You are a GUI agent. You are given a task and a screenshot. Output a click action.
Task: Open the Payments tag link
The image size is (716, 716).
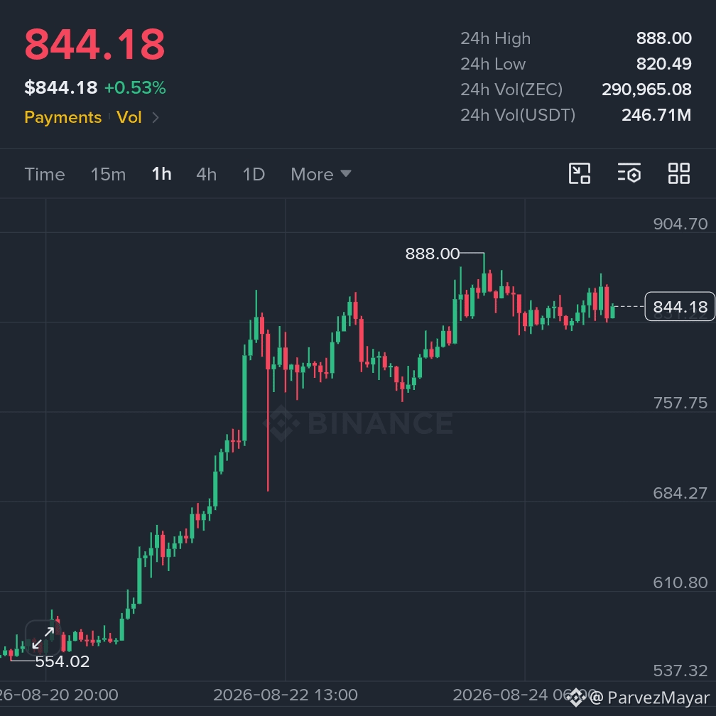coord(63,117)
